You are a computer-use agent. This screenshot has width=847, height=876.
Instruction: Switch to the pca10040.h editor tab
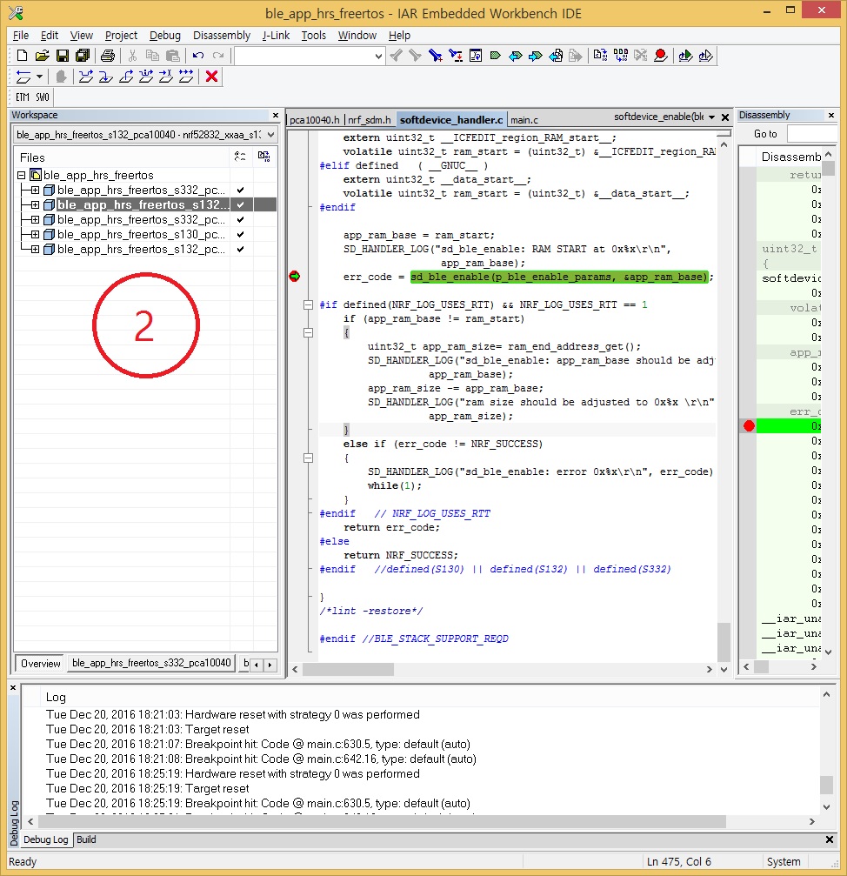pyautogui.click(x=315, y=120)
